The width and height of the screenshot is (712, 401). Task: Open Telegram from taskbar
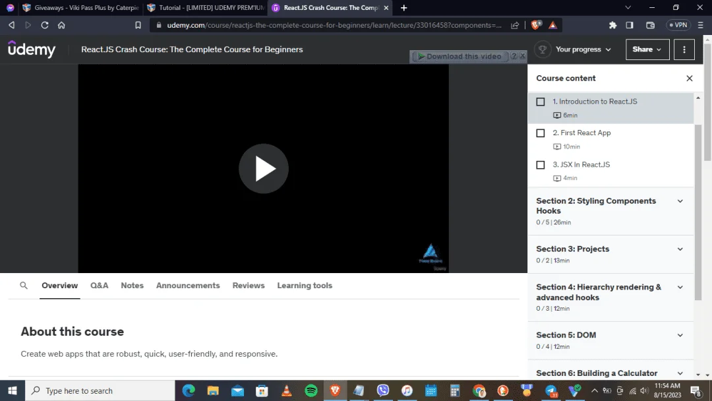coord(550,390)
